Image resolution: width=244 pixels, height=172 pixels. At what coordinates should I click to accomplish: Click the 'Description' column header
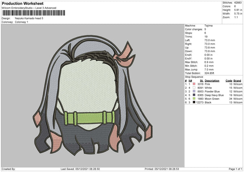212,81
